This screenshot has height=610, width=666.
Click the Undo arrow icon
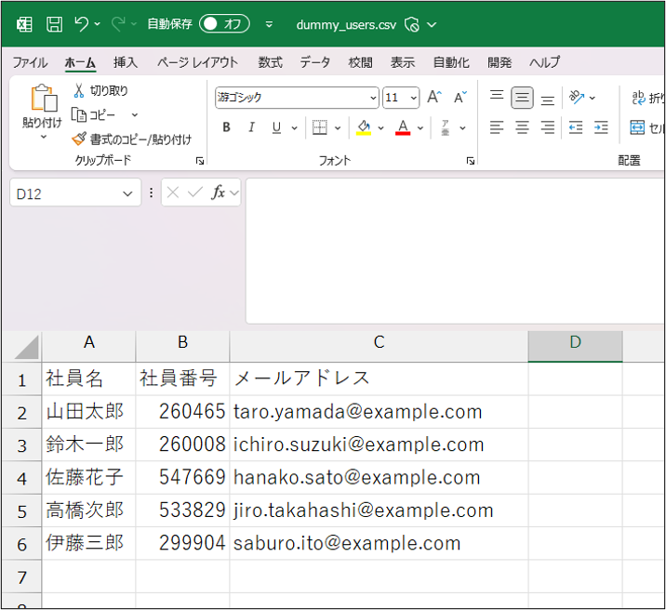(x=82, y=24)
